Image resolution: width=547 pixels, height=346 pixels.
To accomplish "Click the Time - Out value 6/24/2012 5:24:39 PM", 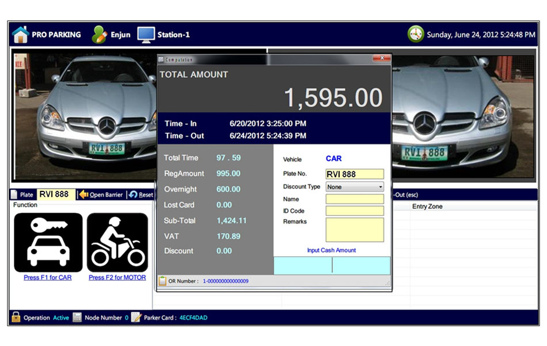I will 268,136.
